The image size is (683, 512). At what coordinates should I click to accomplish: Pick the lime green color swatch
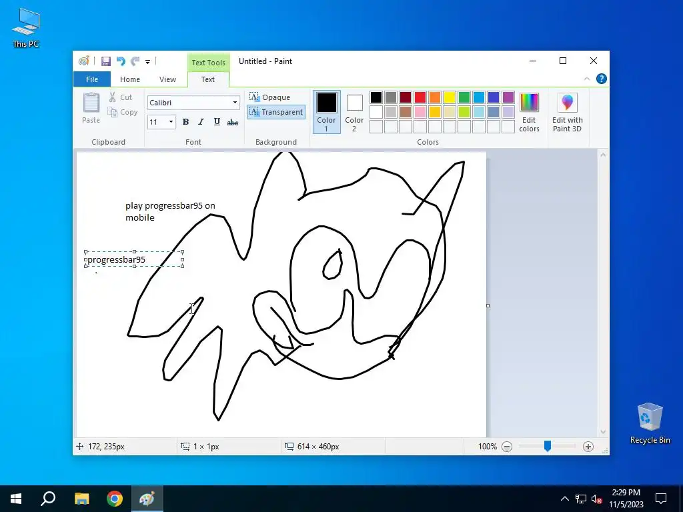tap(464, 112)
